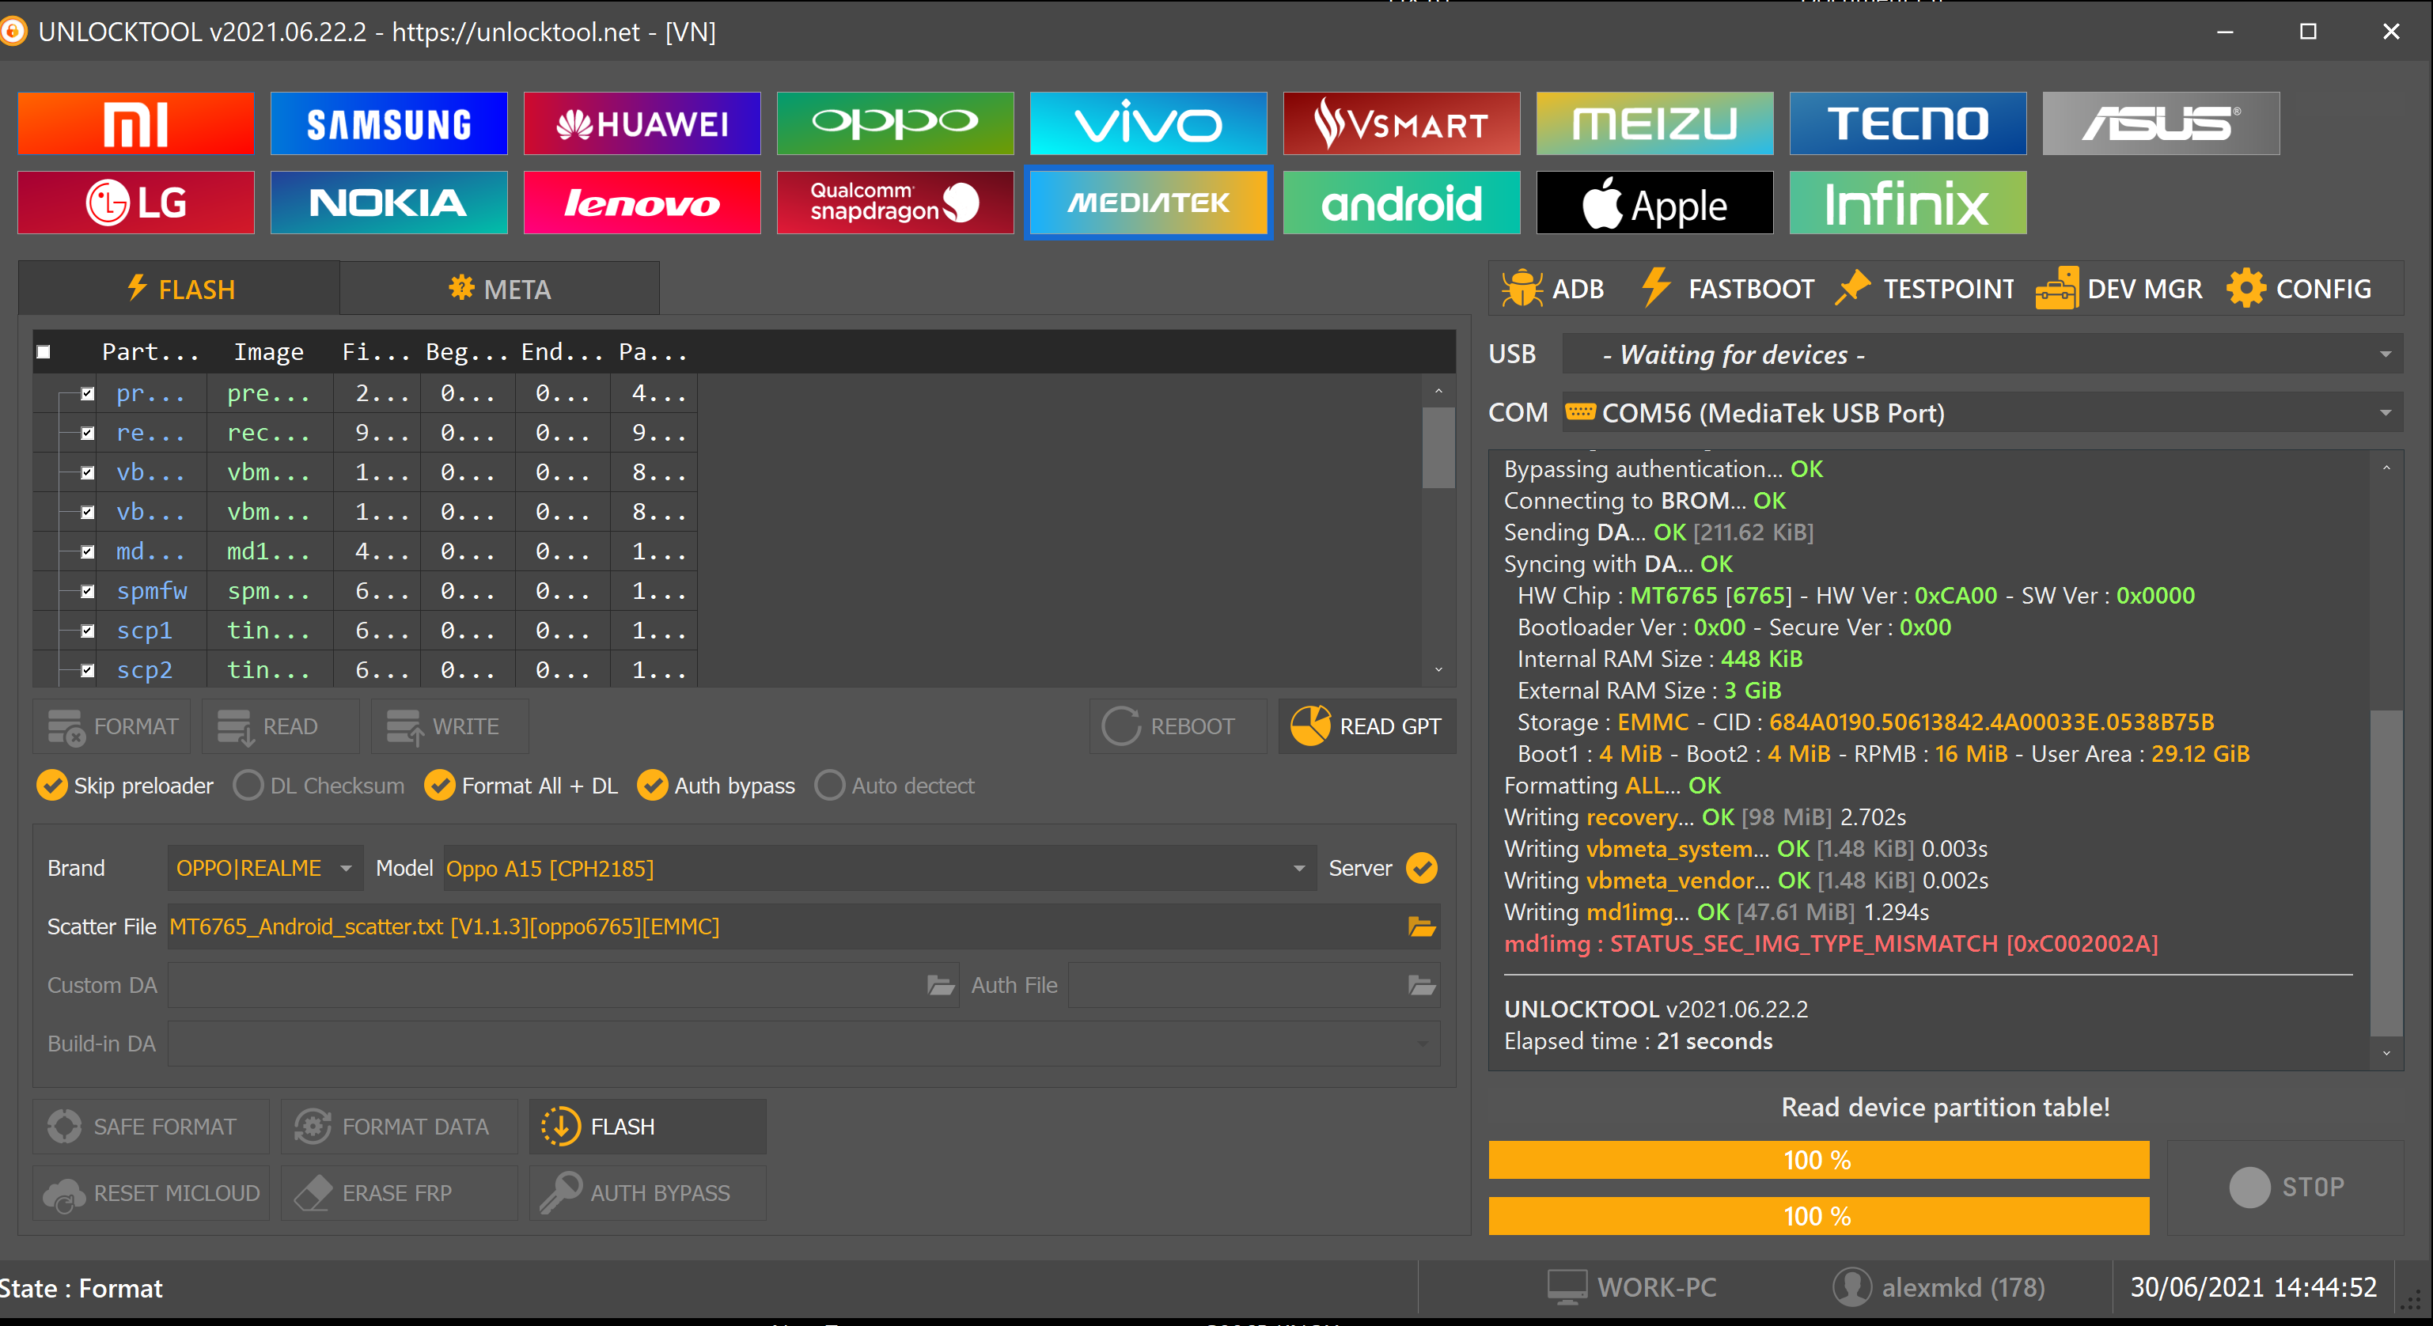Toggle select-all partitions header checkbox

tap(44, 351)
